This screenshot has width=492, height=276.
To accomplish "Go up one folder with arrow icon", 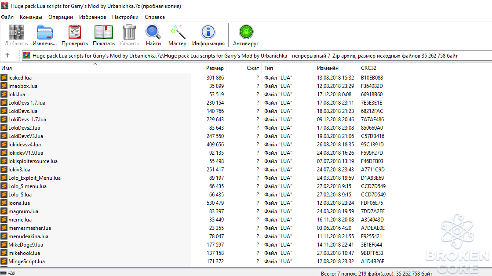I will click(7, 55).
